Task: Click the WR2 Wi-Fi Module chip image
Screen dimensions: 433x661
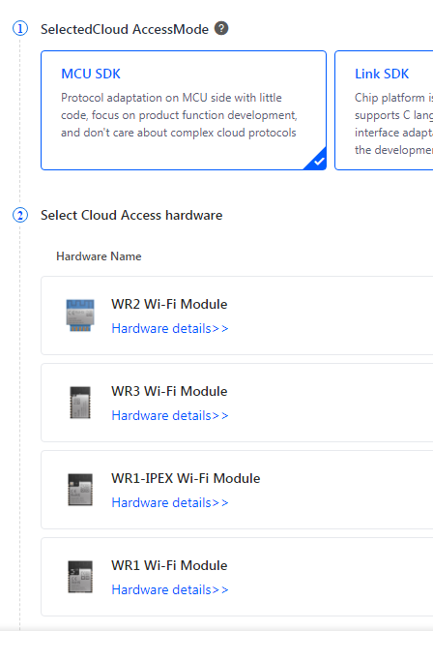Action: point(80,315)
